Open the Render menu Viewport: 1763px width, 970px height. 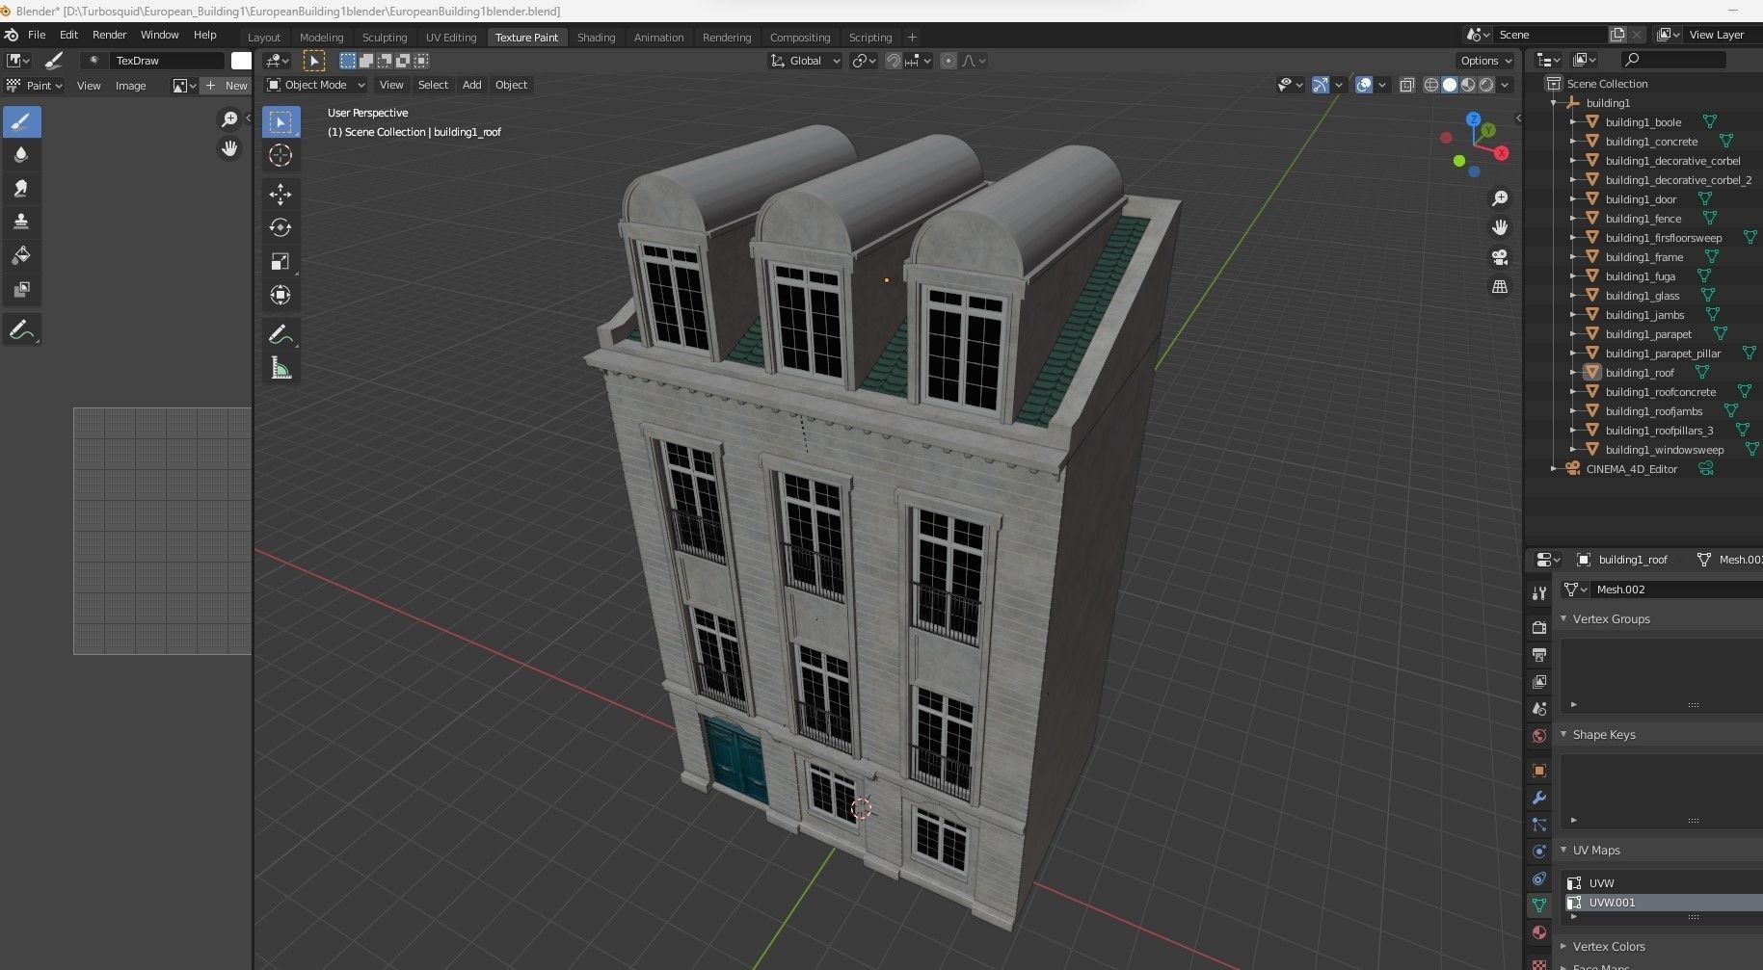tap(109, 35)
